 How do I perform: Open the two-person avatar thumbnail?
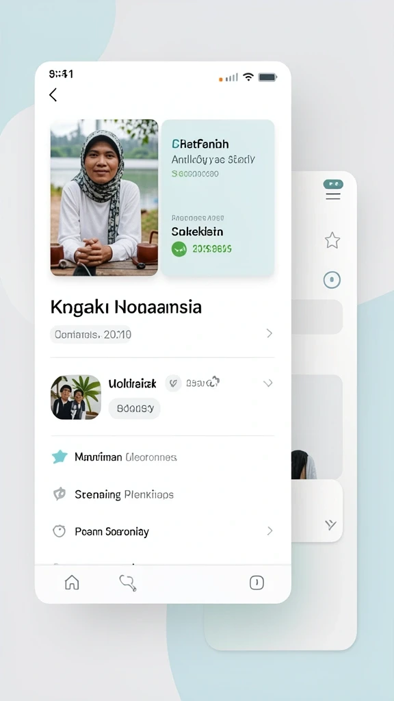tap(76, 397)
